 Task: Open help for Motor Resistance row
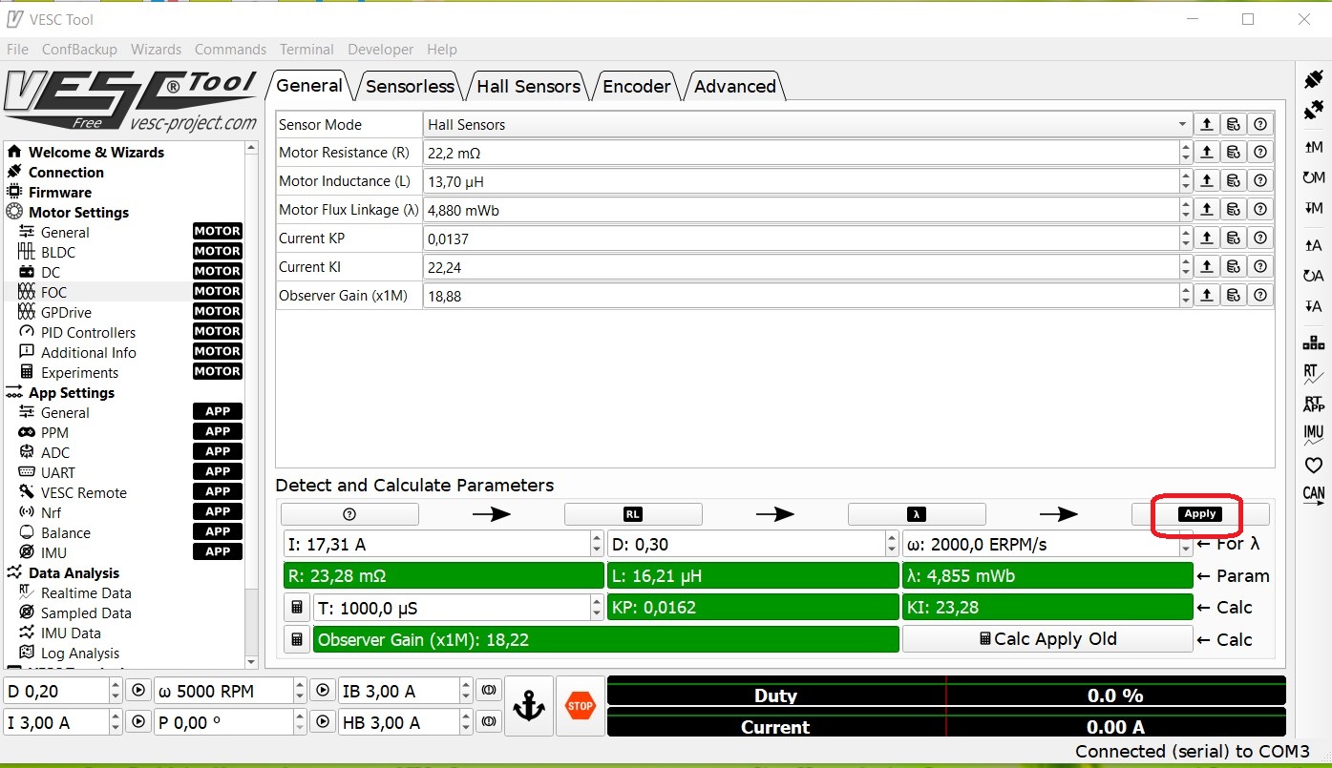click(1260, 153)
